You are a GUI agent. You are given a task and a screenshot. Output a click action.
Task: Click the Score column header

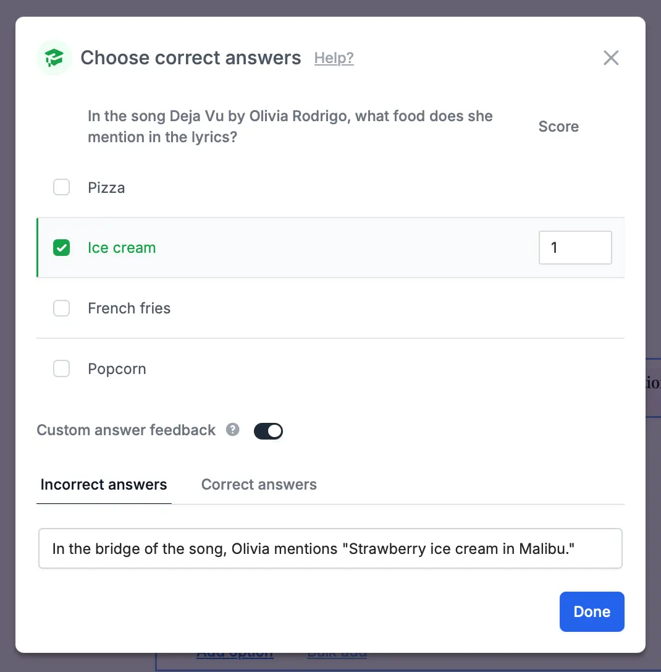tap(558, 127)
